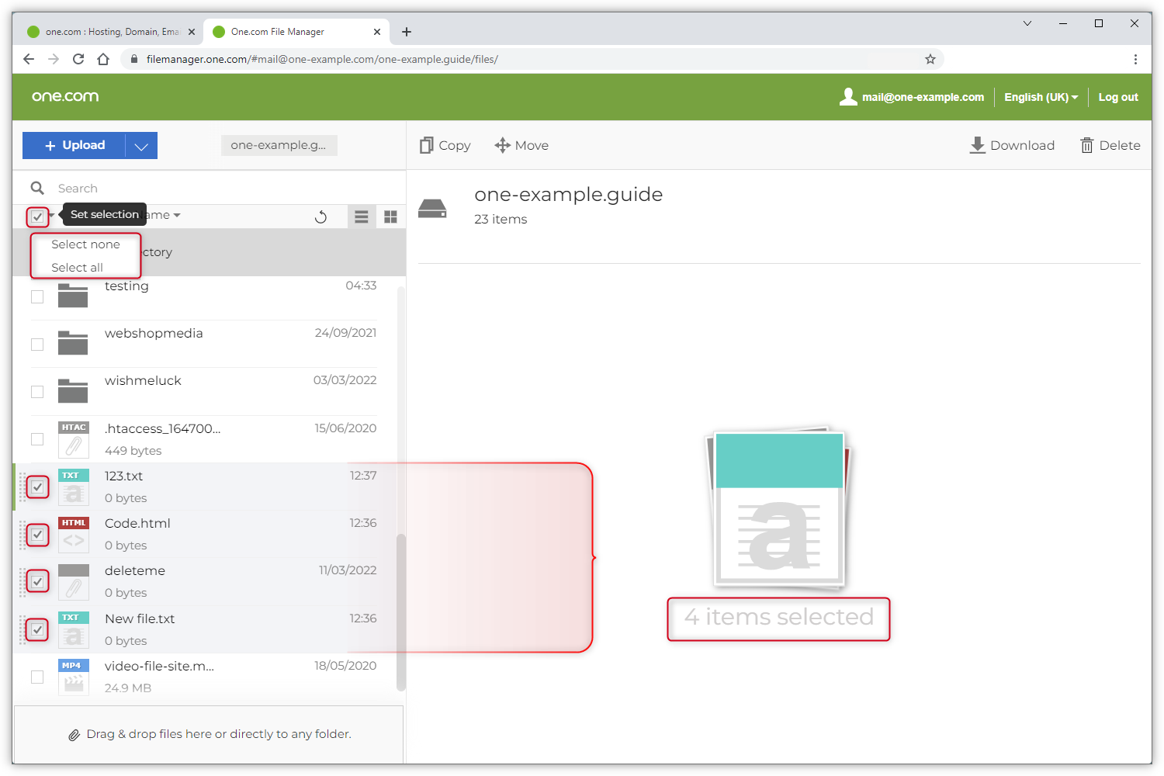
Task: Click the Copy files button
Action: coord(445,146)
